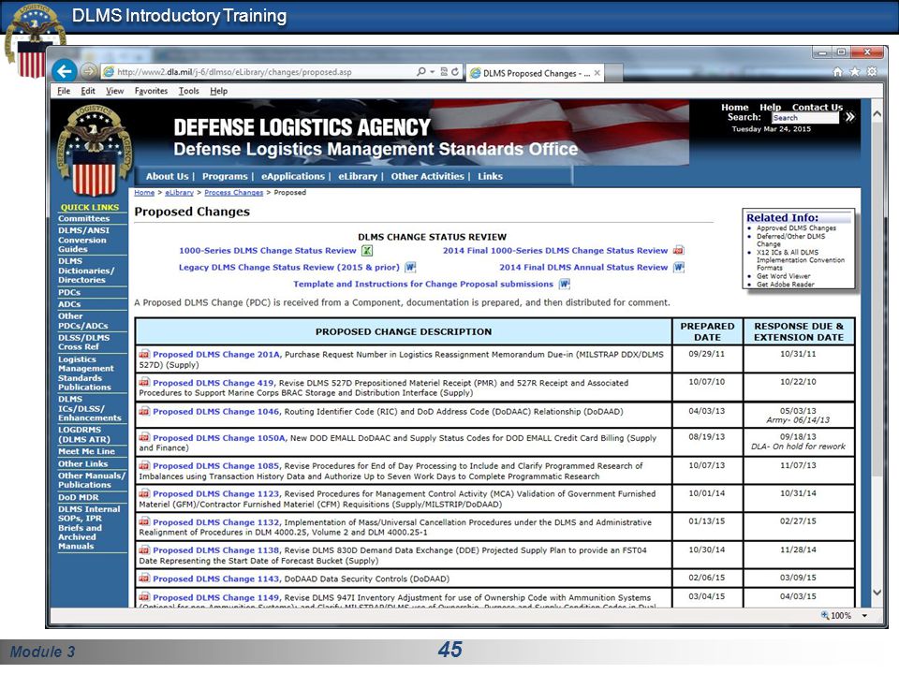The image size is (899, 674).
Task: Open the View menu
Action: [x=114, y=91]
